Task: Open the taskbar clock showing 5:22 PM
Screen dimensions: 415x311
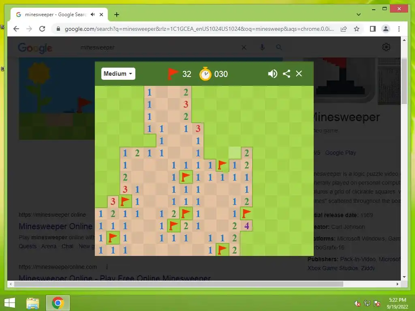Action: click(397, 303)
